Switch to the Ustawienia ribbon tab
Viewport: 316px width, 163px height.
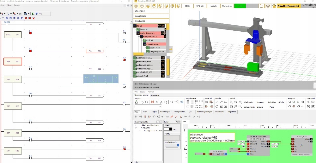pos(155,95)
